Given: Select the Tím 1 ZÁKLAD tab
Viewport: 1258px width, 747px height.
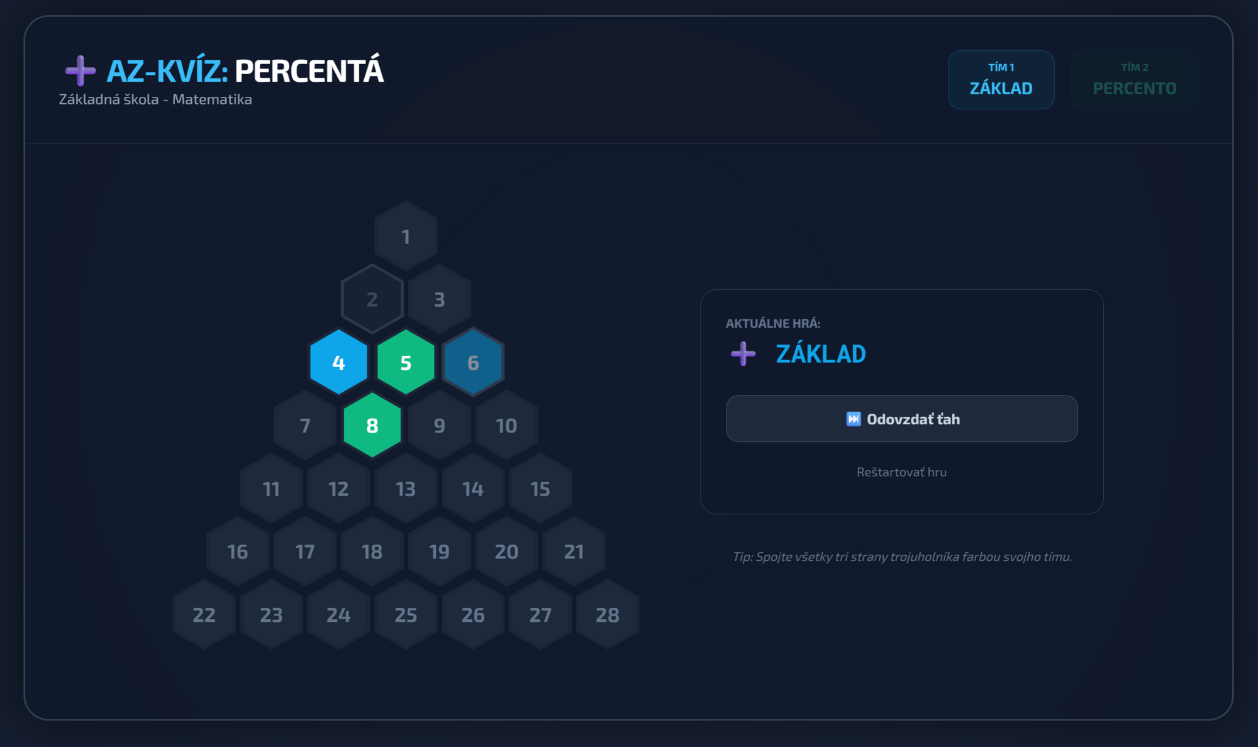Looking at the screenshot, I should click(1001, 80).
